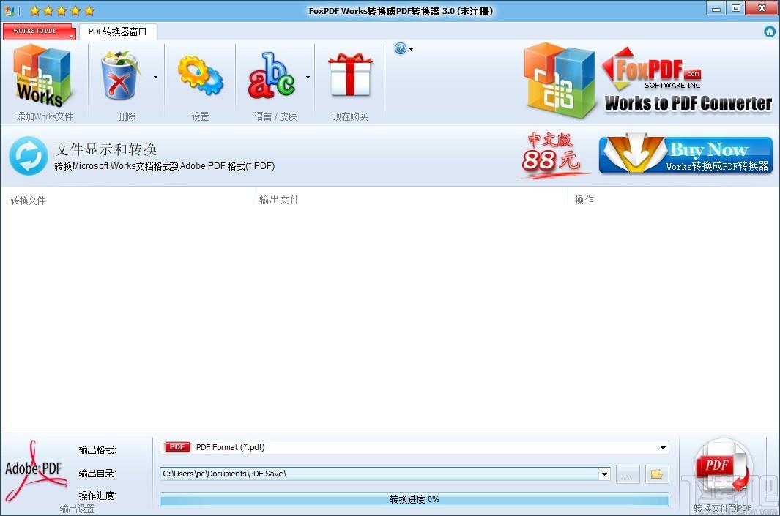Click the Buy Now banner button

pos(686,156)
